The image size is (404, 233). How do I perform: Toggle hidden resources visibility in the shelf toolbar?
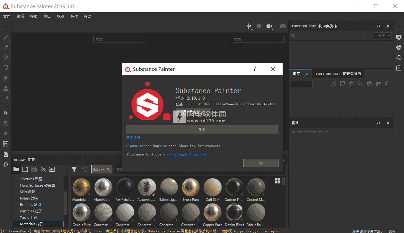pyautogui.click(x=43, y=169)
